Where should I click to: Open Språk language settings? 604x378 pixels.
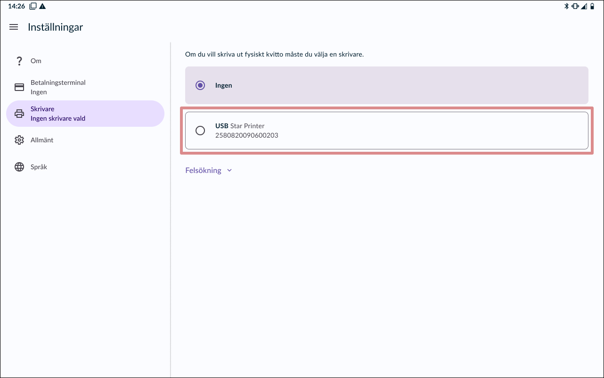point(85,167)
